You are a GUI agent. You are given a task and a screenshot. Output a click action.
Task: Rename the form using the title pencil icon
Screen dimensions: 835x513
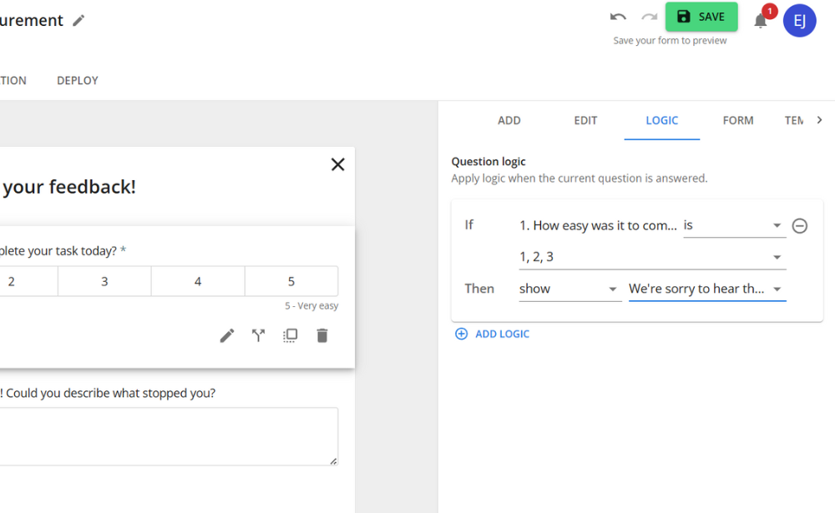(x=78, y=19)
